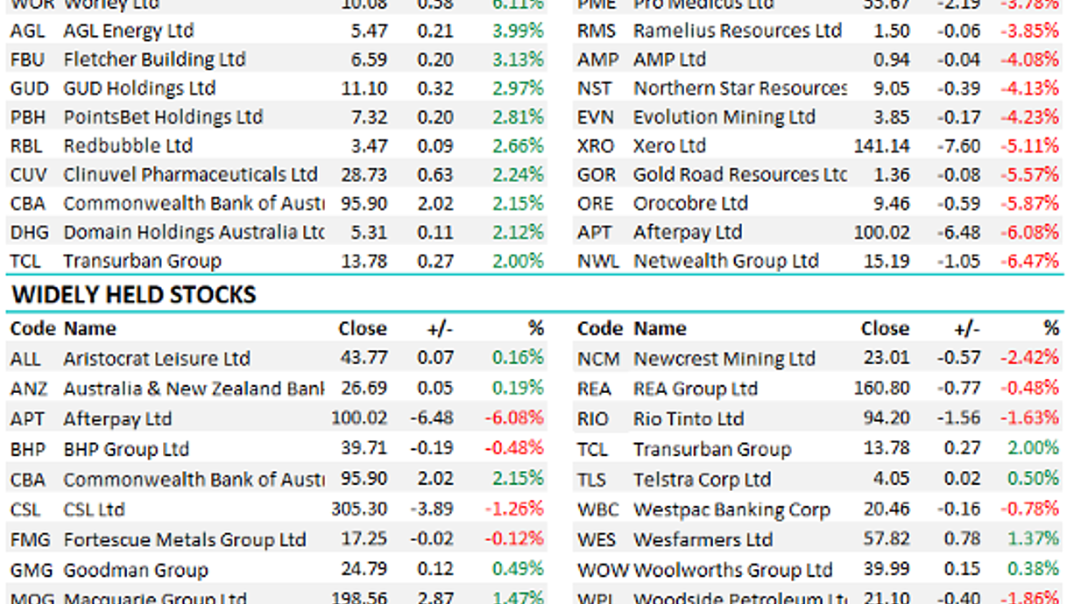Screen dimensions: 1074x604
Task: Select the Orocobre Ltd name cell
Action: (x=690, y=204)
